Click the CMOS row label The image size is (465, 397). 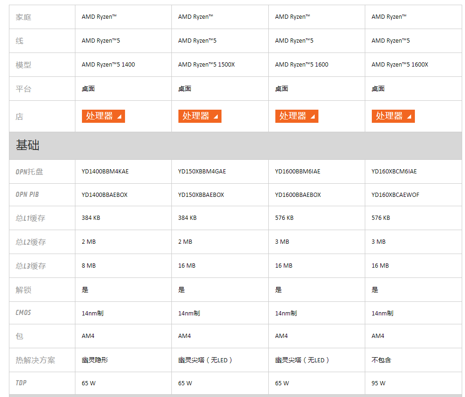pyautogui.click(x=23, y=313)
